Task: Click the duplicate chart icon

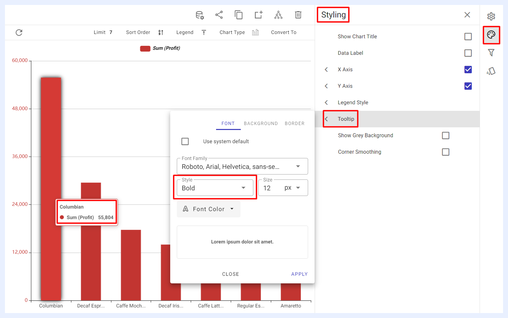Action: [x=238, y=15]
